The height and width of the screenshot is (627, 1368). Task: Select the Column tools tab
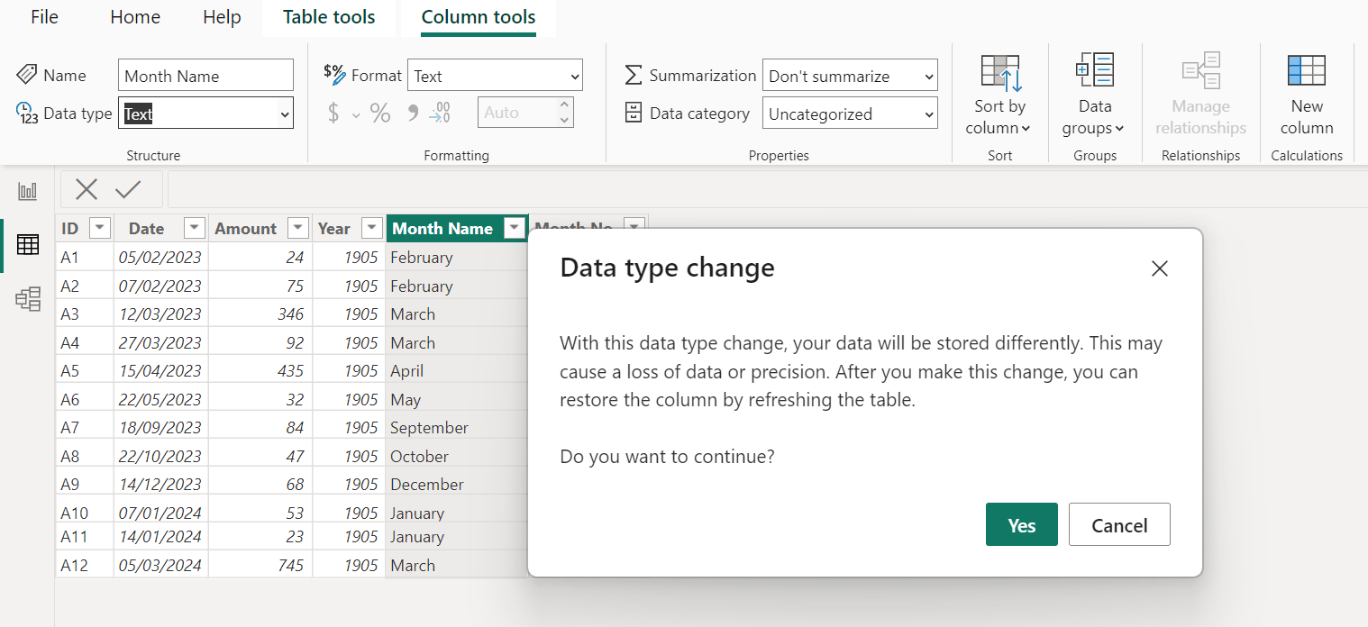[479, 17]
